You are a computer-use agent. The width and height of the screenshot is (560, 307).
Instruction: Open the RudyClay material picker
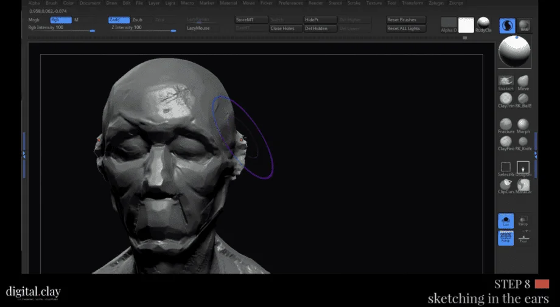point(483,24)
